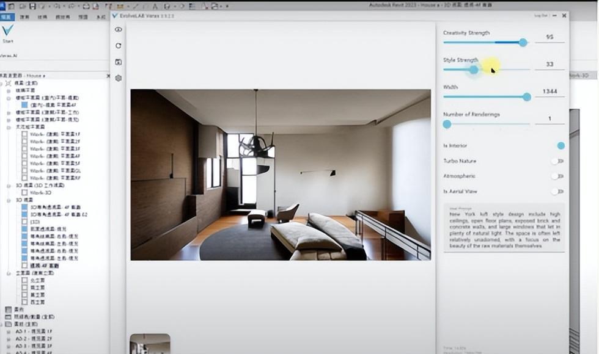
Task: Click the Width slider handle
Action: 527,97
